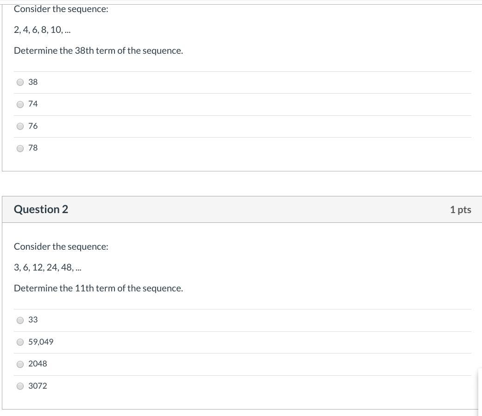
Task: Click the sequence text 2, 4, 6, 8, 10
Action: point(42,30)
